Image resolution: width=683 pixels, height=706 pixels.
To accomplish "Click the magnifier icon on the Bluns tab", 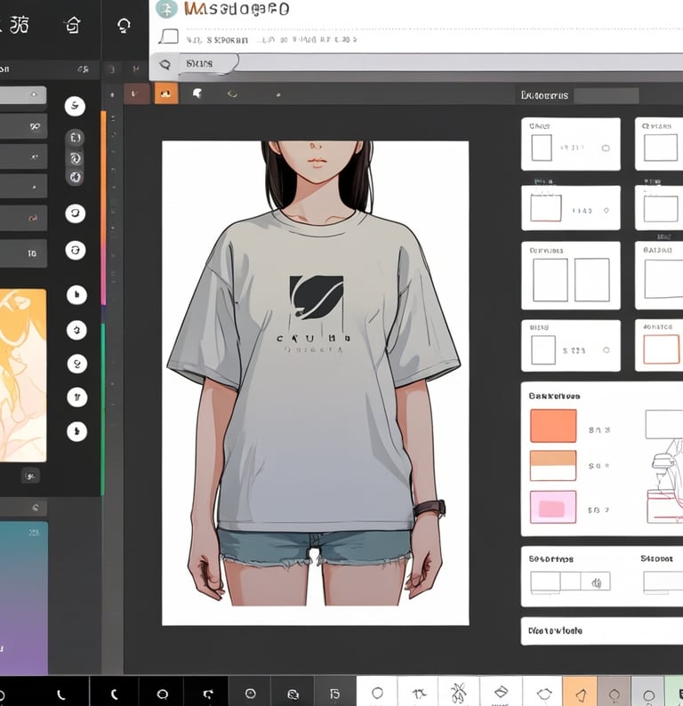I will [x=165, y=64].
